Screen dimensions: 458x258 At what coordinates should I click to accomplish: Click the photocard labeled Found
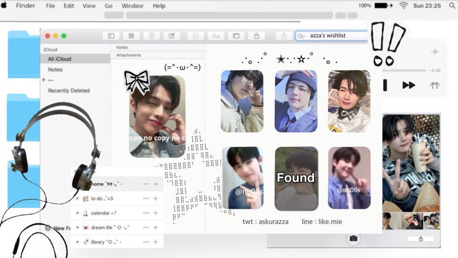click(296, 178)
